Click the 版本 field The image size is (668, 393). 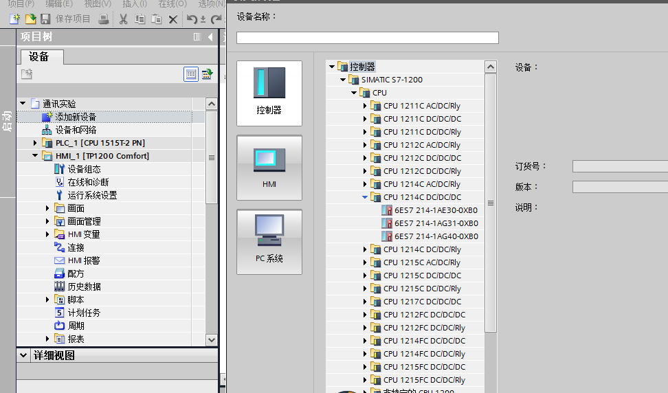[x=621, y=187]
